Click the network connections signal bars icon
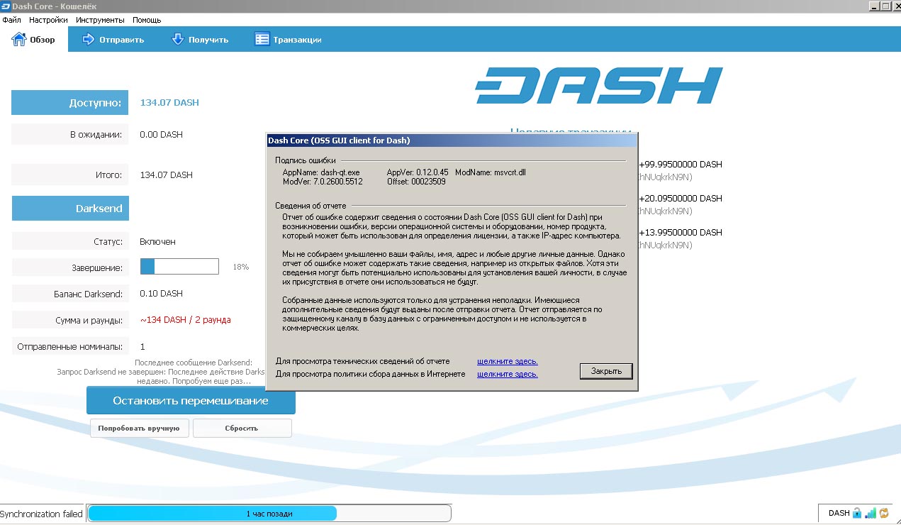The height and width of the screenshot is (525, 901). pyautogui.click(x=871, y=513)
